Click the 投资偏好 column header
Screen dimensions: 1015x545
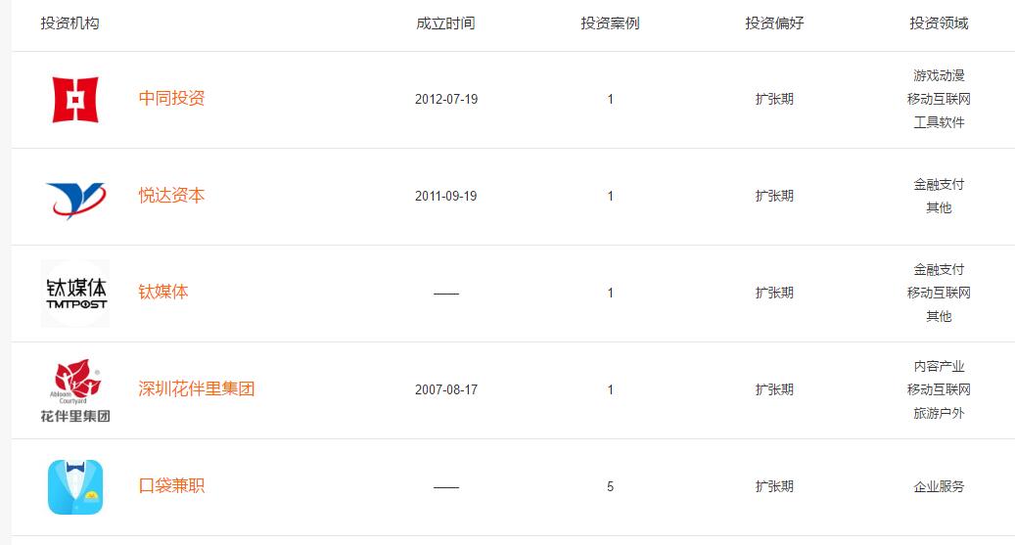tap(774, 23)
